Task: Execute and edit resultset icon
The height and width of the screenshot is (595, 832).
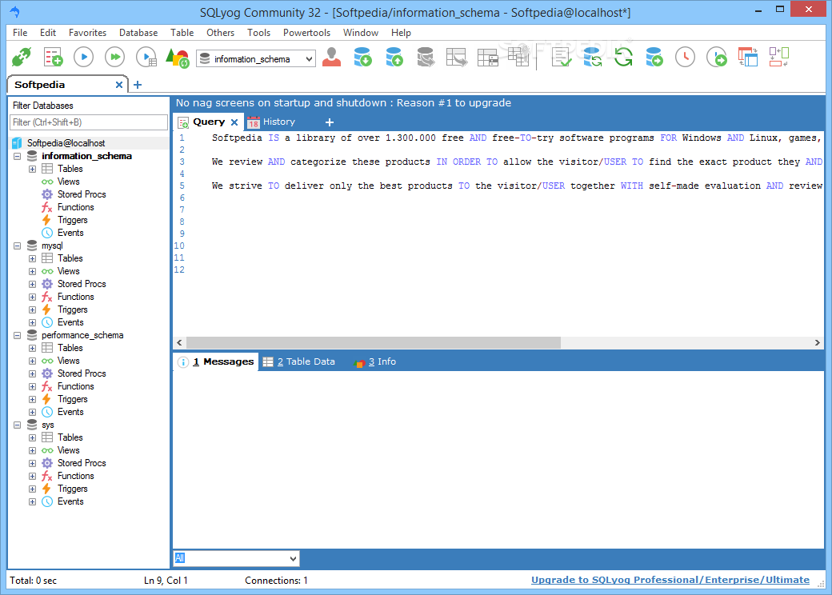Action: click(x=146, y=57)
